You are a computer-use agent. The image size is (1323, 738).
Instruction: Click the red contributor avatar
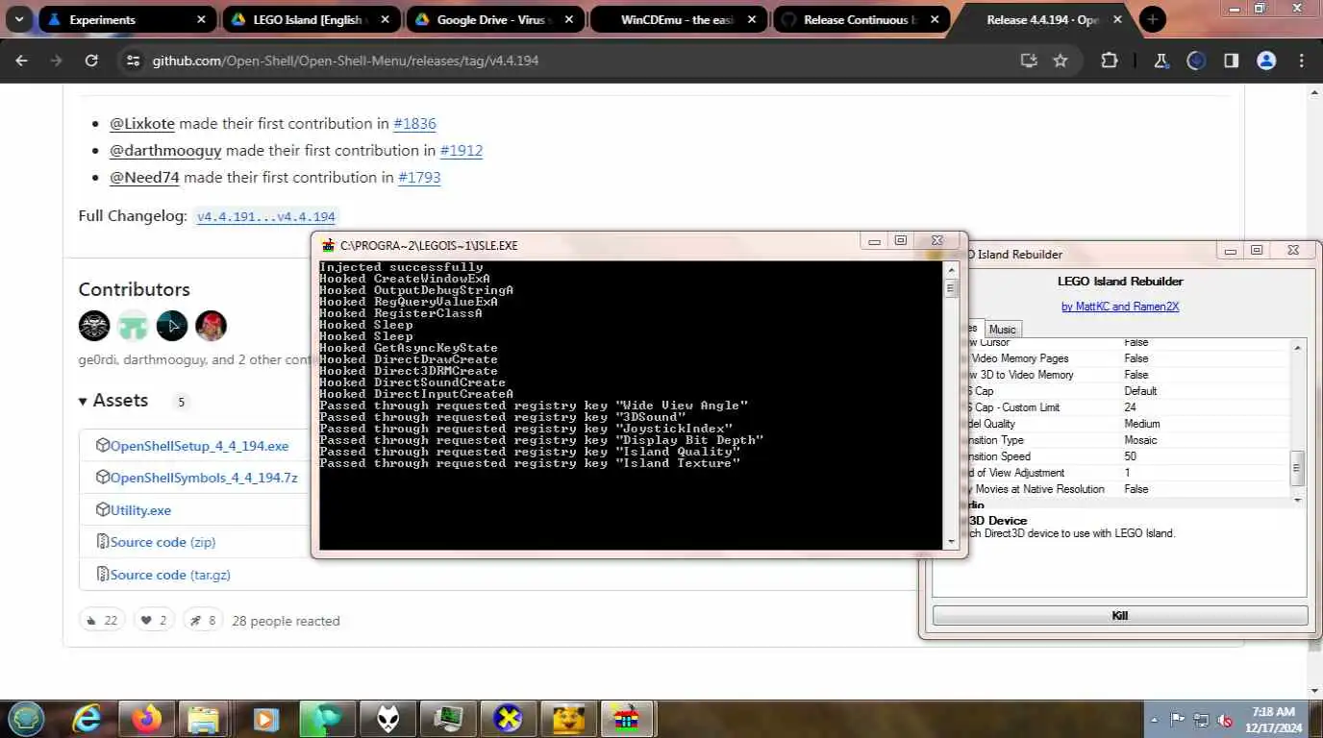pos(211,326)
